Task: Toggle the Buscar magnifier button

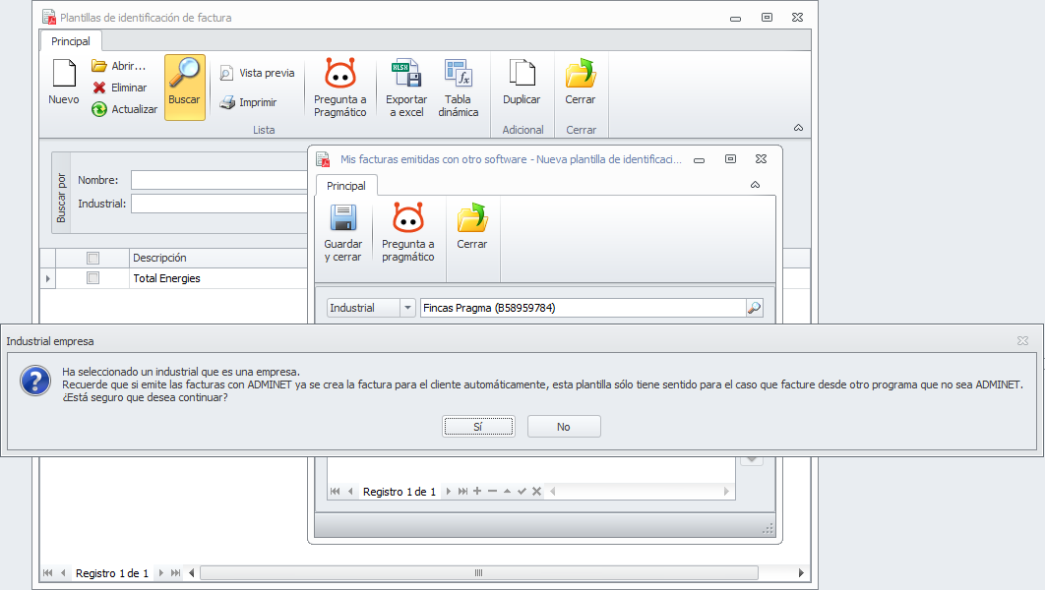Action: 185,88
